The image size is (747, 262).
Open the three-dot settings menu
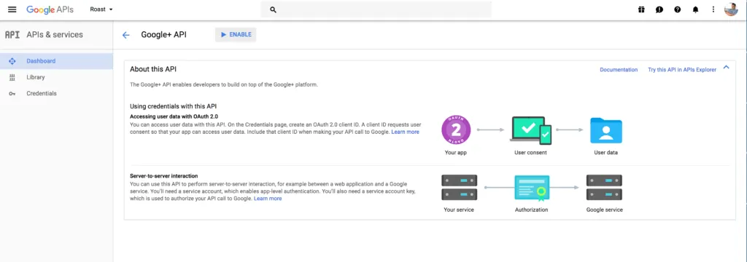coord(713,9)
